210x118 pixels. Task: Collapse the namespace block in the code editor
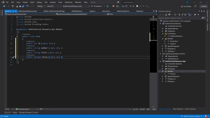[17, 29]
